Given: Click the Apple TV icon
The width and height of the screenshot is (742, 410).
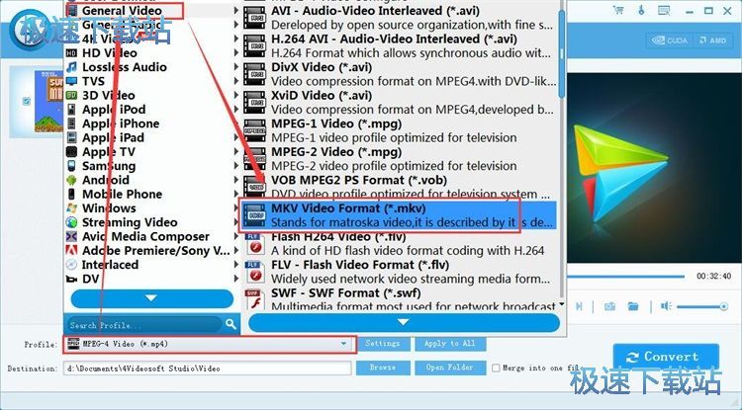Looking at the screenshot, I should [x=71, y=152].
